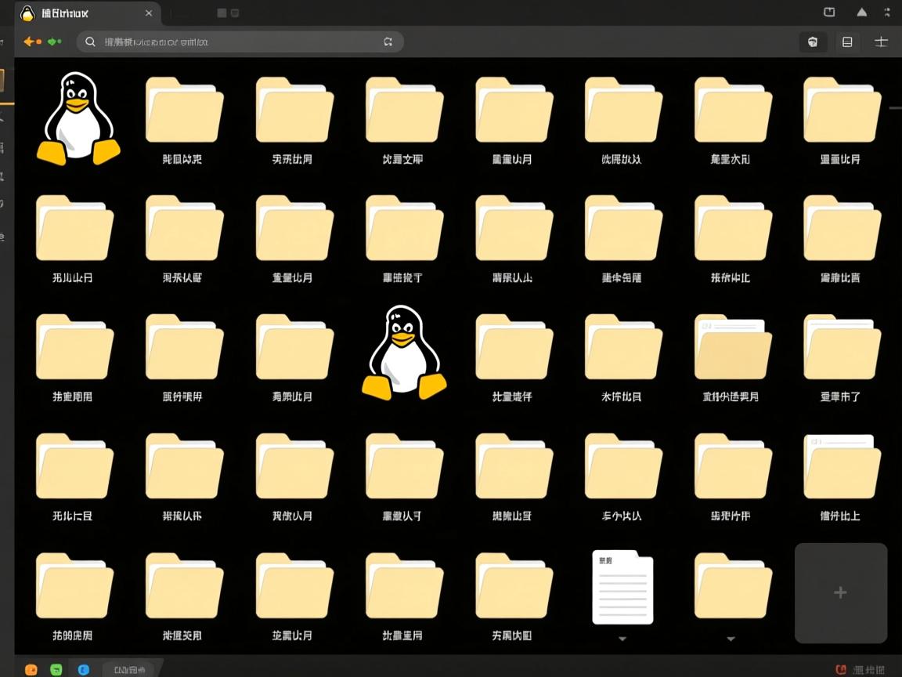Viewport: 902px width, 677px height.
Task: Click the orange status icon at bottom right
Action: click(841, 670)
